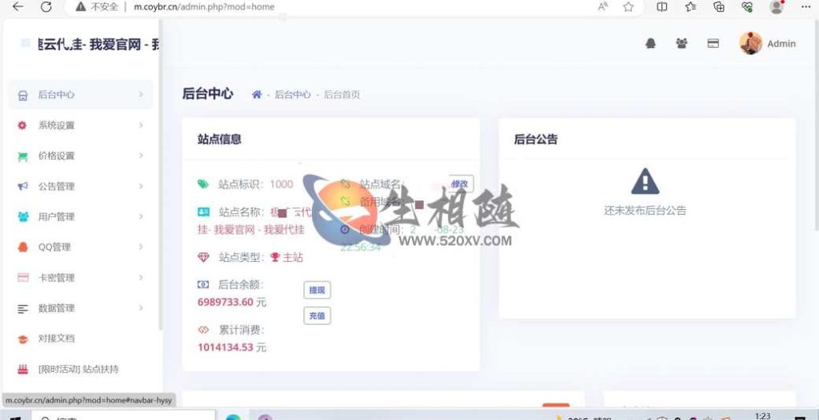
Task: Click 修改 button beside site domain
Action: [x=460, y=184]
